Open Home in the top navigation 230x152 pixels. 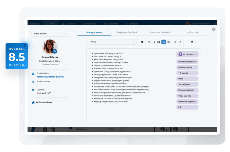tap(50, 24)
